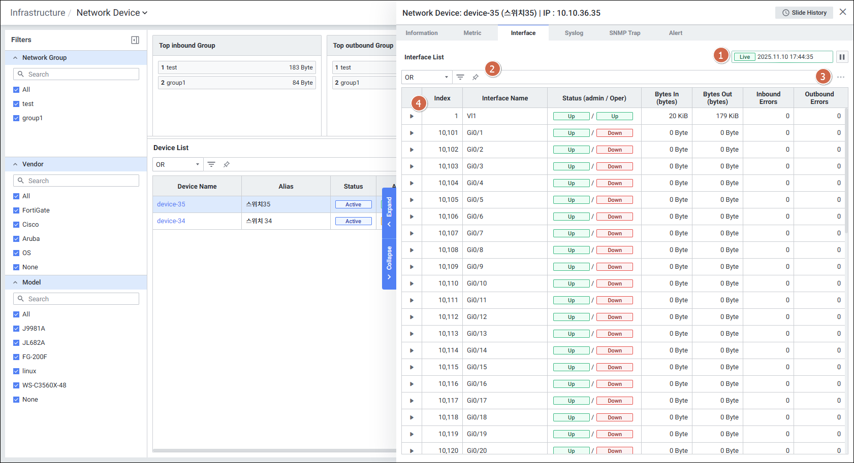The image size is (854, 463).
Task: Open the Interface List more options menu
Action: [x=841, y=77]
